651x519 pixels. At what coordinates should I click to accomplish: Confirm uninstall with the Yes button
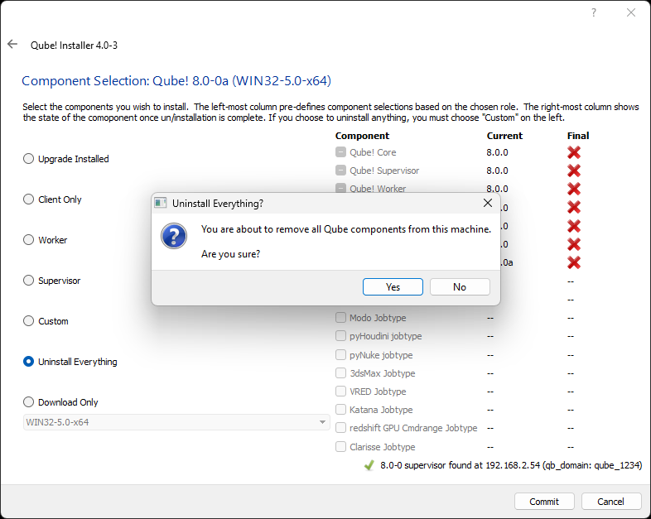(x=393, y=287)
